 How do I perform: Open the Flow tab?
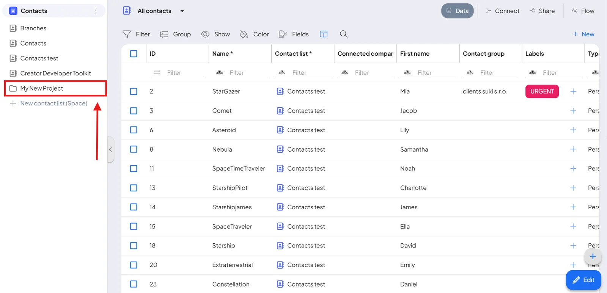click(583, 11)
